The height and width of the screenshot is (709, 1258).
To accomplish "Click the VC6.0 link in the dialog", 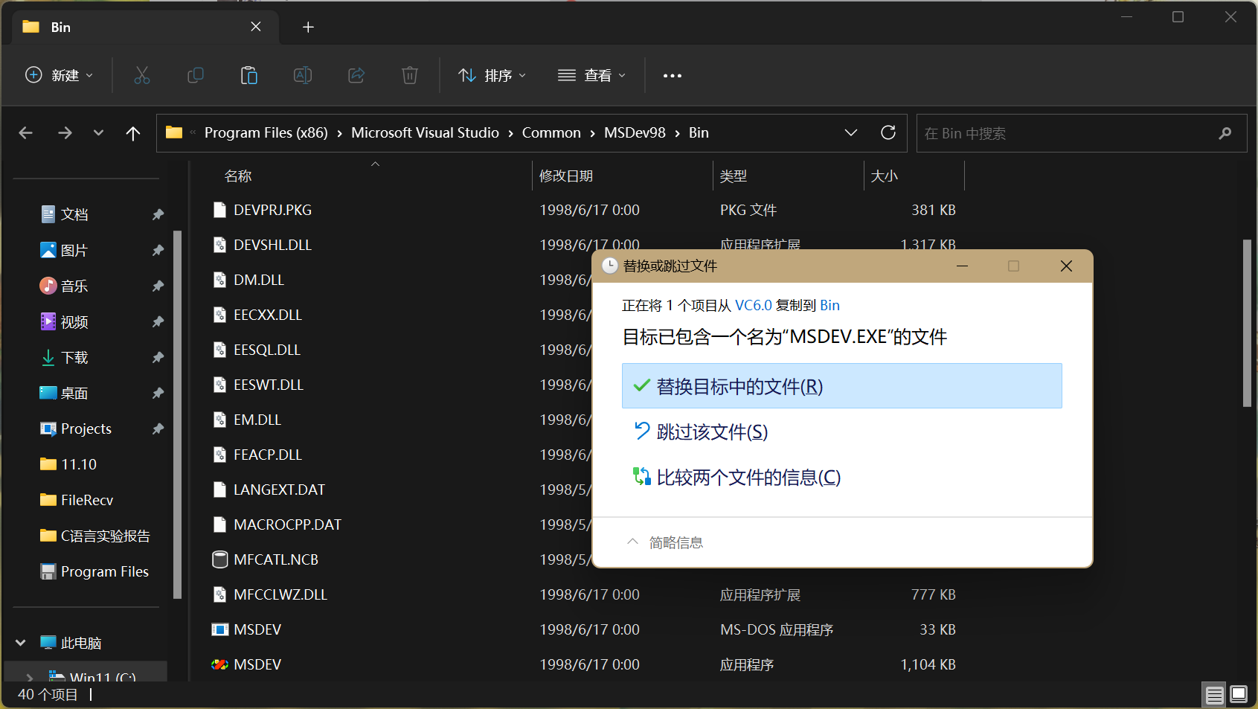I will 754,305.
